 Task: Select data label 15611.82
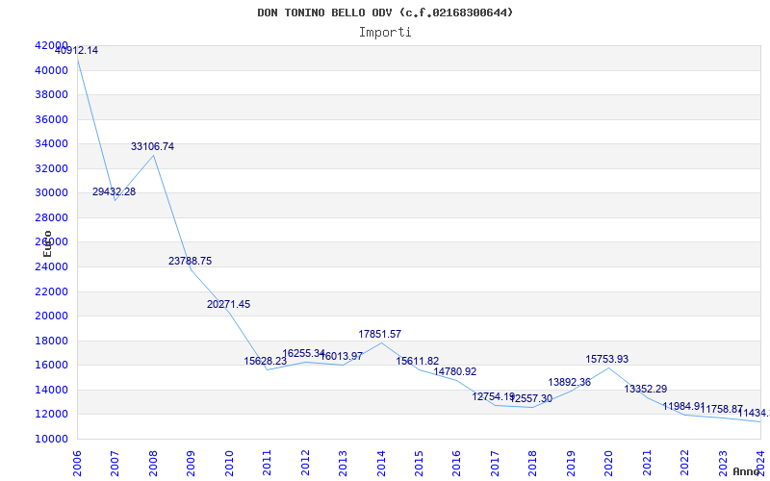coord(418,362)
